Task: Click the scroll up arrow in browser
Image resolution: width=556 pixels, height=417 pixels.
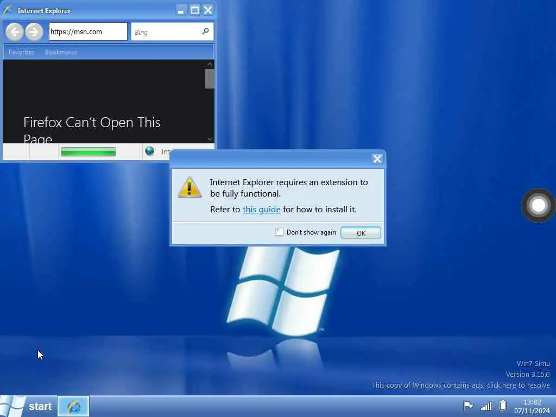Action: coord(210,64)
